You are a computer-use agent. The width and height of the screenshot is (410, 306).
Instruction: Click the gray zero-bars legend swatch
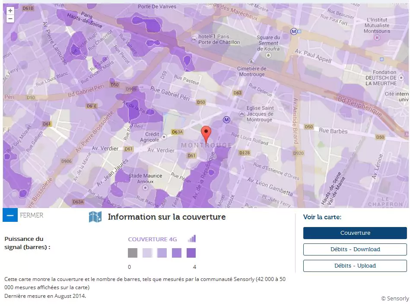click(133, 253)
